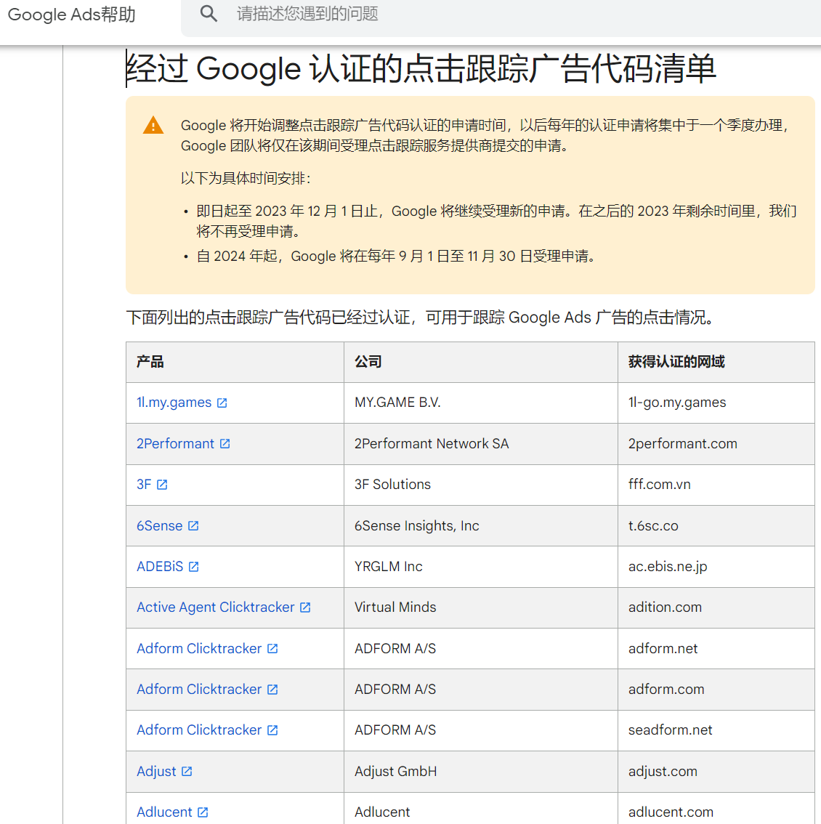Click the external-link icon beside 6Sense

(x=194, y=525)
